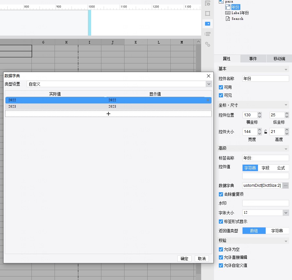This screenshot has height=280, width=292.
Task: Decrease the 高度 value with down arrow
Action: pyautogui.click(x=287, y=134)
